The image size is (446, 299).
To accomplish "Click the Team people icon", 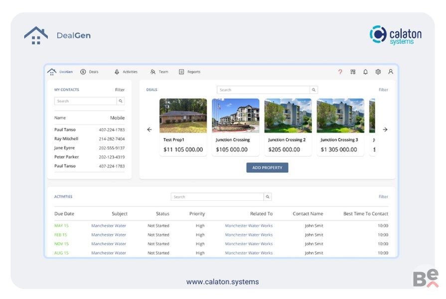I will [153, 72].
